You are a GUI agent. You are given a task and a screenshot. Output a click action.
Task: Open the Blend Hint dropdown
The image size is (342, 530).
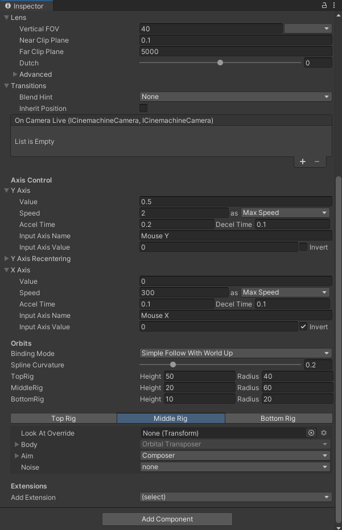click(236, 97)
